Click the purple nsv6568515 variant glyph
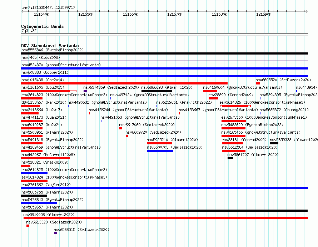 pyautogui.click(x=55, y=233)
